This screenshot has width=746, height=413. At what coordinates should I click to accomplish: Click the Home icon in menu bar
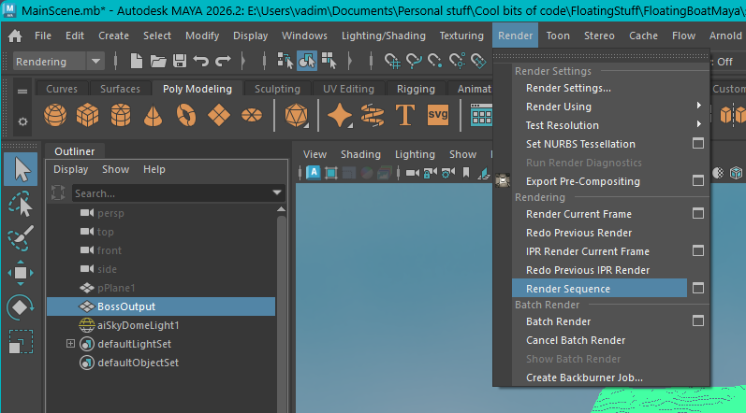click(x=15, y=36)
